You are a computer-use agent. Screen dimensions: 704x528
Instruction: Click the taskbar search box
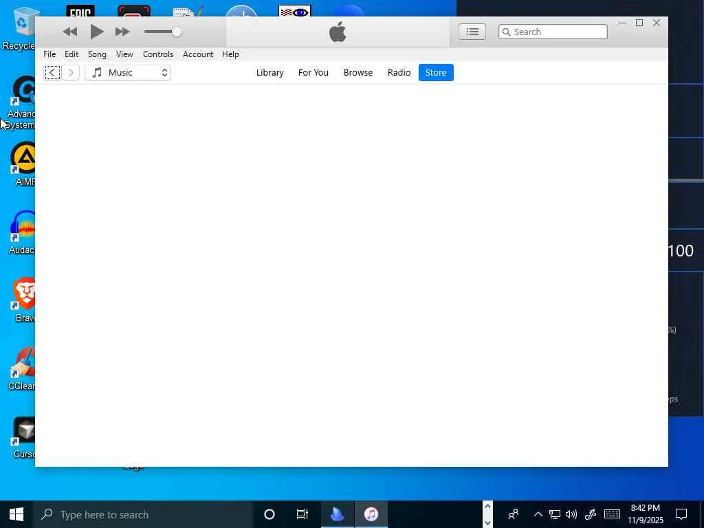pyautogui.click(x=143, y=514)
